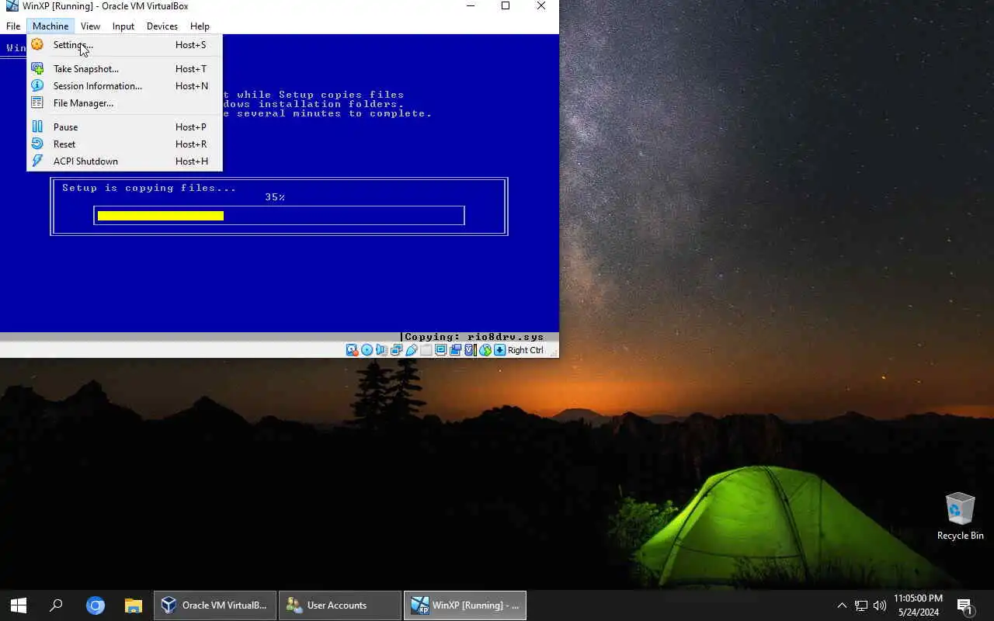Click the WinXP [Running] taskbar button
994x621 pixels.
click(x=465, y=605)
